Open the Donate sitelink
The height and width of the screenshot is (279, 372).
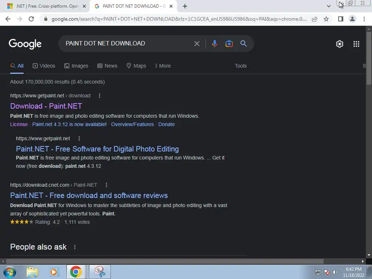click(166, 124)
